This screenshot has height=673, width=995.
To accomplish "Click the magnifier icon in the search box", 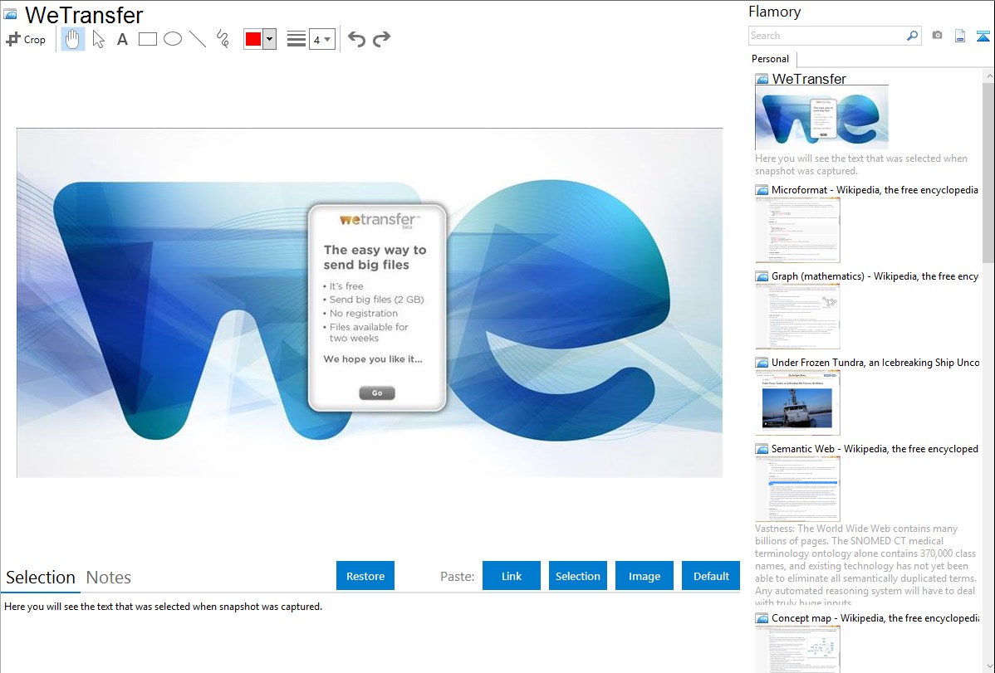I will tap(912, 36).
